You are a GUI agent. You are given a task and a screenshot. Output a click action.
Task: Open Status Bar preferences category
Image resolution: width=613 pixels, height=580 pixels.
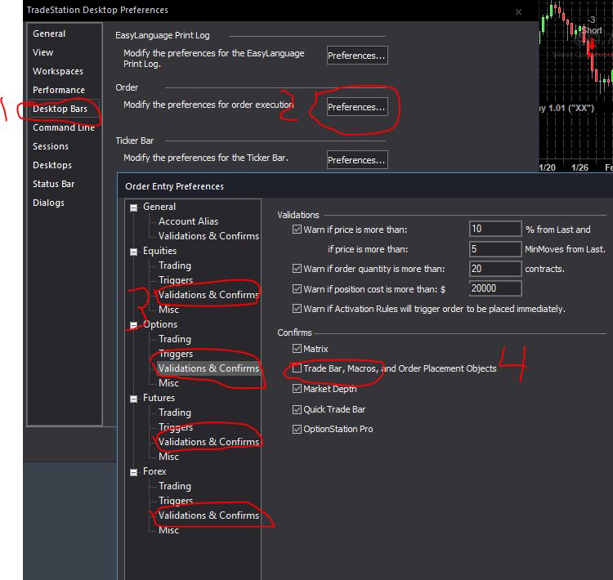(53, 184)
